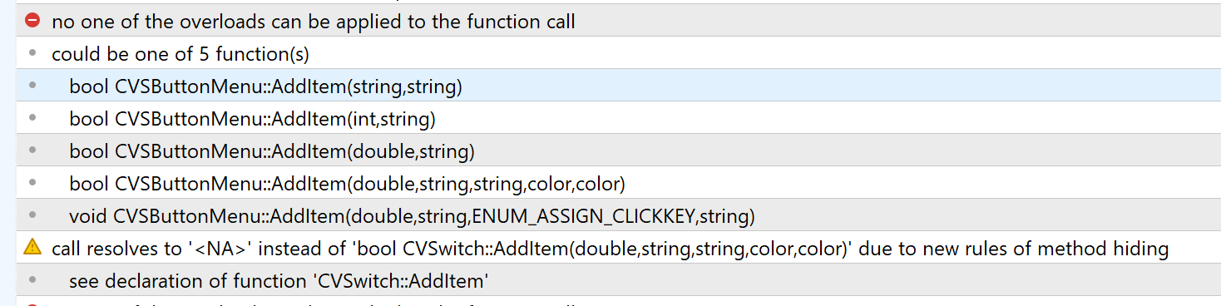
Task: Click the bullet beside AddItem(string,string)
Action: (32, 86)
